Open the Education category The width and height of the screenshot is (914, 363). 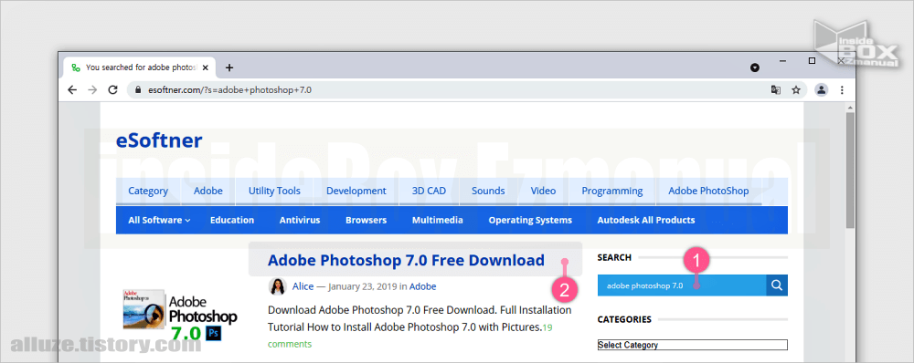[x=232, y=220]
